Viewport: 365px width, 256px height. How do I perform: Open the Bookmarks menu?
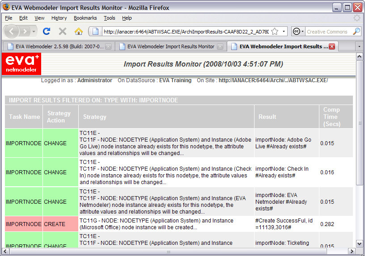tap(85, 18)
